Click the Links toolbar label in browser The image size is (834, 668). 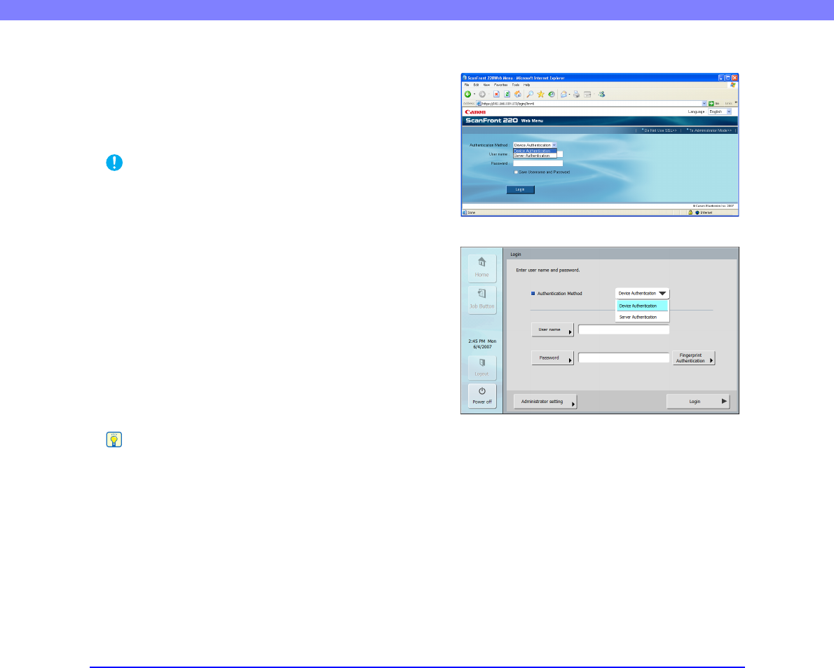point(728,103)
